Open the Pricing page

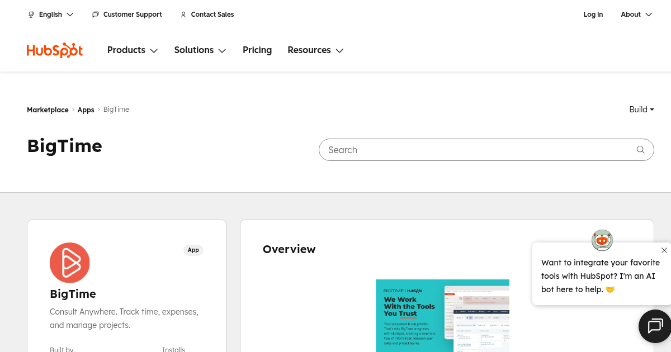tap(257, 50)
